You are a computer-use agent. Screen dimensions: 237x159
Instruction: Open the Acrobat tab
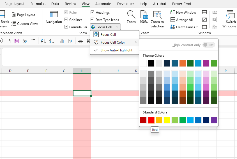(160, 4)
